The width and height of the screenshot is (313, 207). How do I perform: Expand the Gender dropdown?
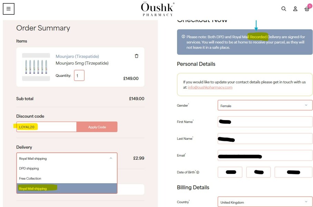265,106
